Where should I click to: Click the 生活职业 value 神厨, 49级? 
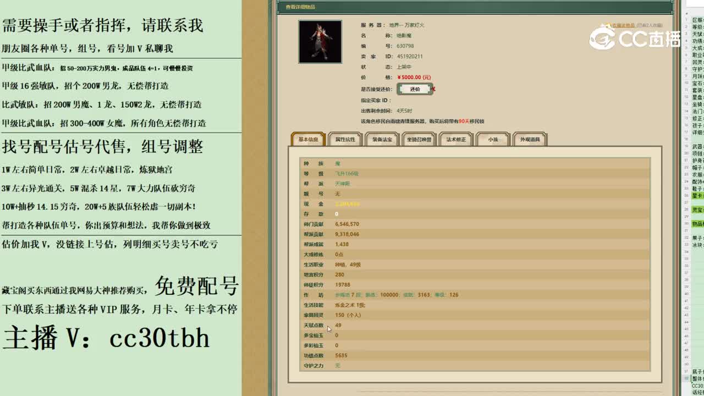coord(348,265)
